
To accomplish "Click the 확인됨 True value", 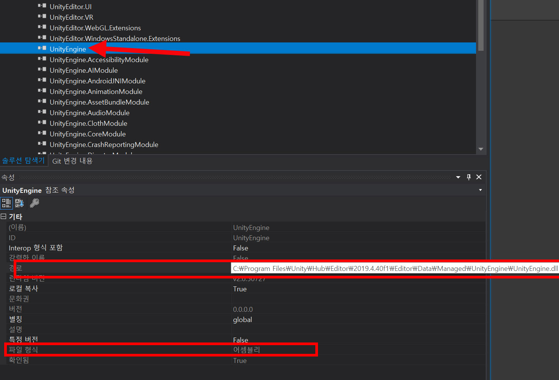I will click(240, 360).
